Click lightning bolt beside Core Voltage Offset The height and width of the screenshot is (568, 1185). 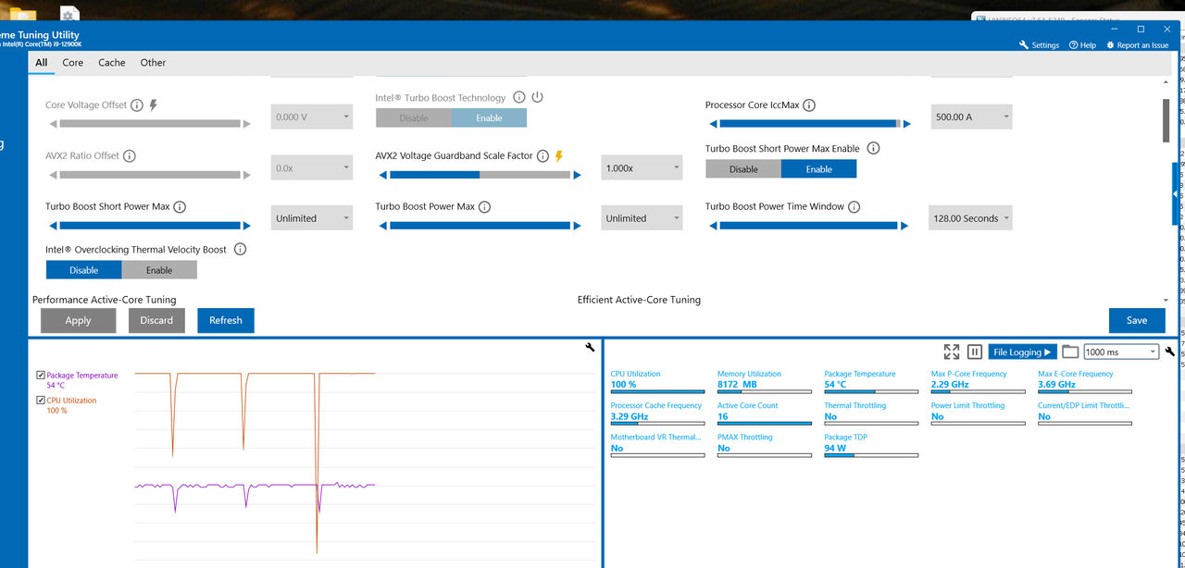[154, 105]
